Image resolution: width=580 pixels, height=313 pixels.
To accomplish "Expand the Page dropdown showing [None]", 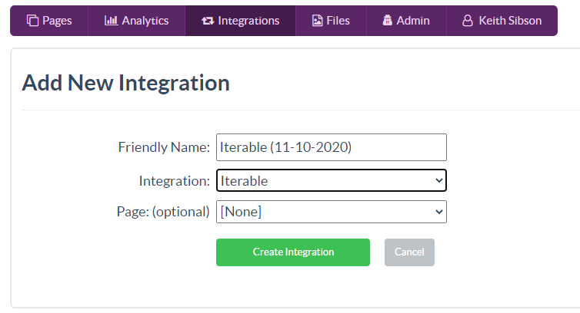I will 331,212.
